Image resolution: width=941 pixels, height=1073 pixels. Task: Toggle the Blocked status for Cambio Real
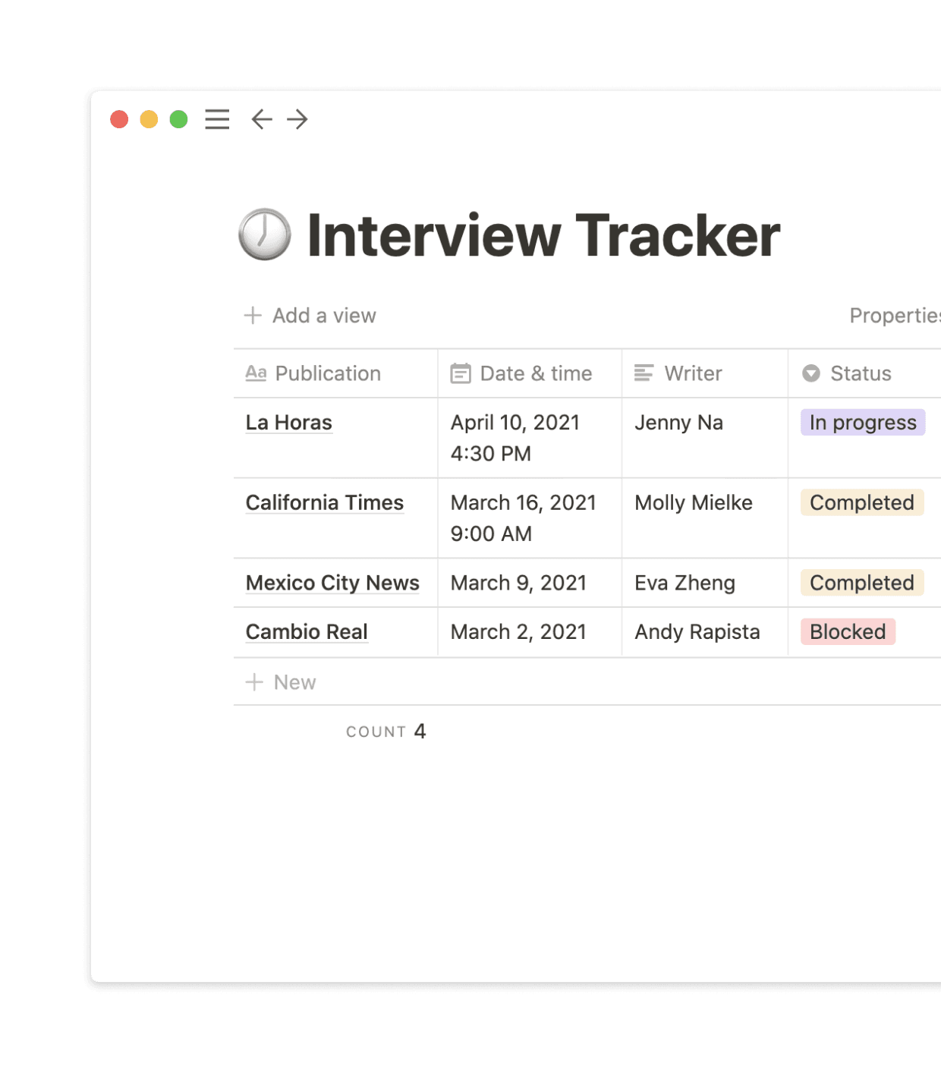(848, 631)
